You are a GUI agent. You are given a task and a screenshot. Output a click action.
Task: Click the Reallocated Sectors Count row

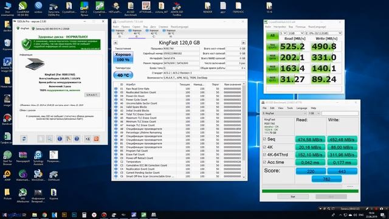point(177,92)
